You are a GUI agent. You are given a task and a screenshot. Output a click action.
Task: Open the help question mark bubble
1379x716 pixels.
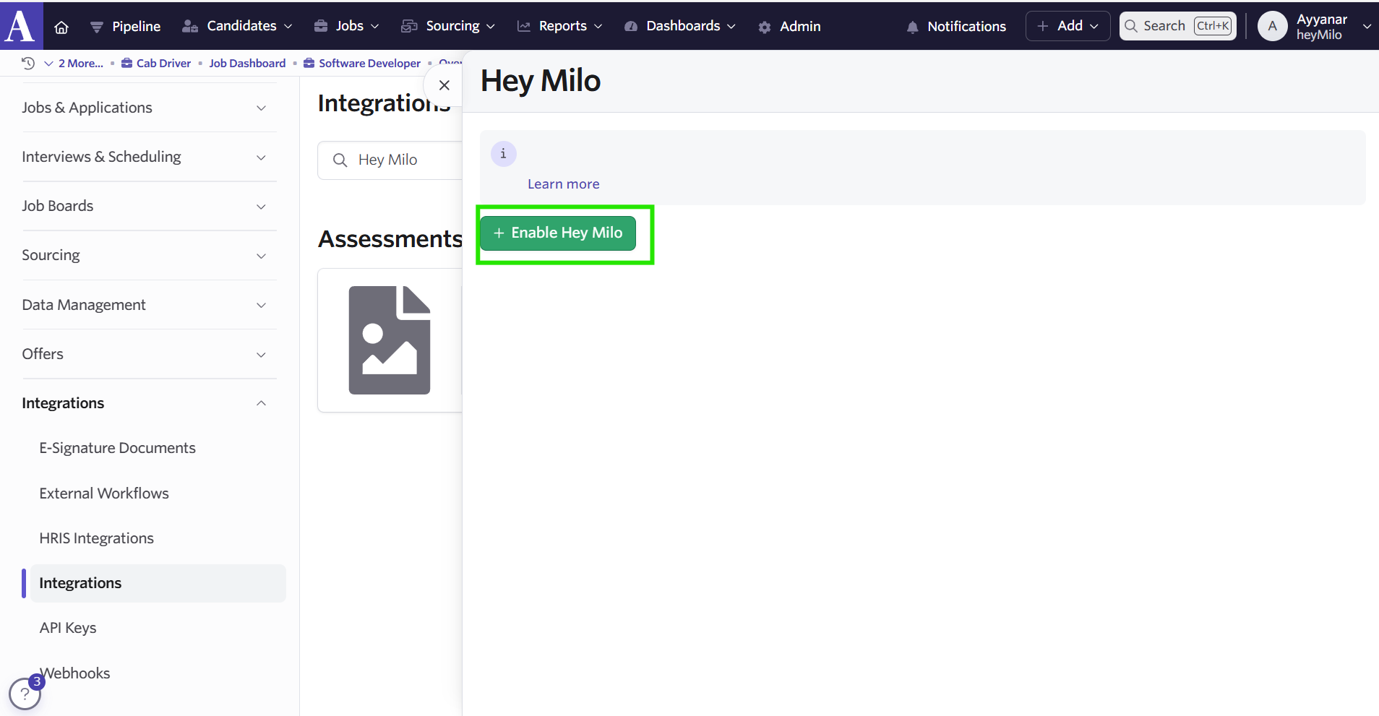tap(25, 694)
